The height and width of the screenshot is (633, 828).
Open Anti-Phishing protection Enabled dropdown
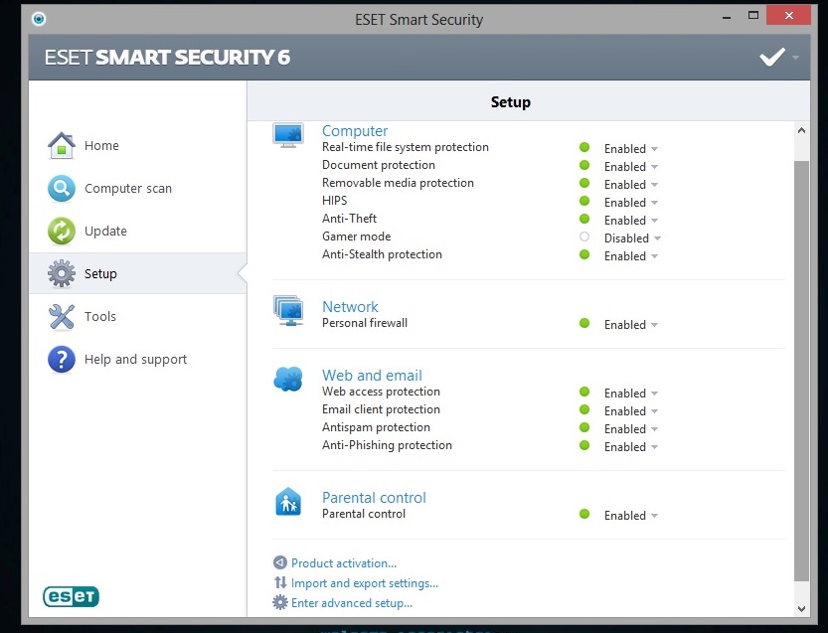coord(631,447)
